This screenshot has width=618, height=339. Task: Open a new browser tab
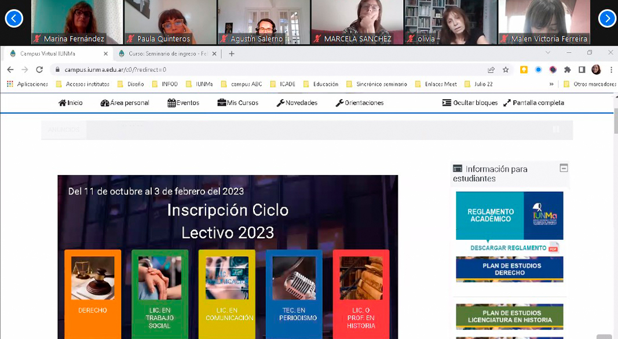tap(232, 54)
